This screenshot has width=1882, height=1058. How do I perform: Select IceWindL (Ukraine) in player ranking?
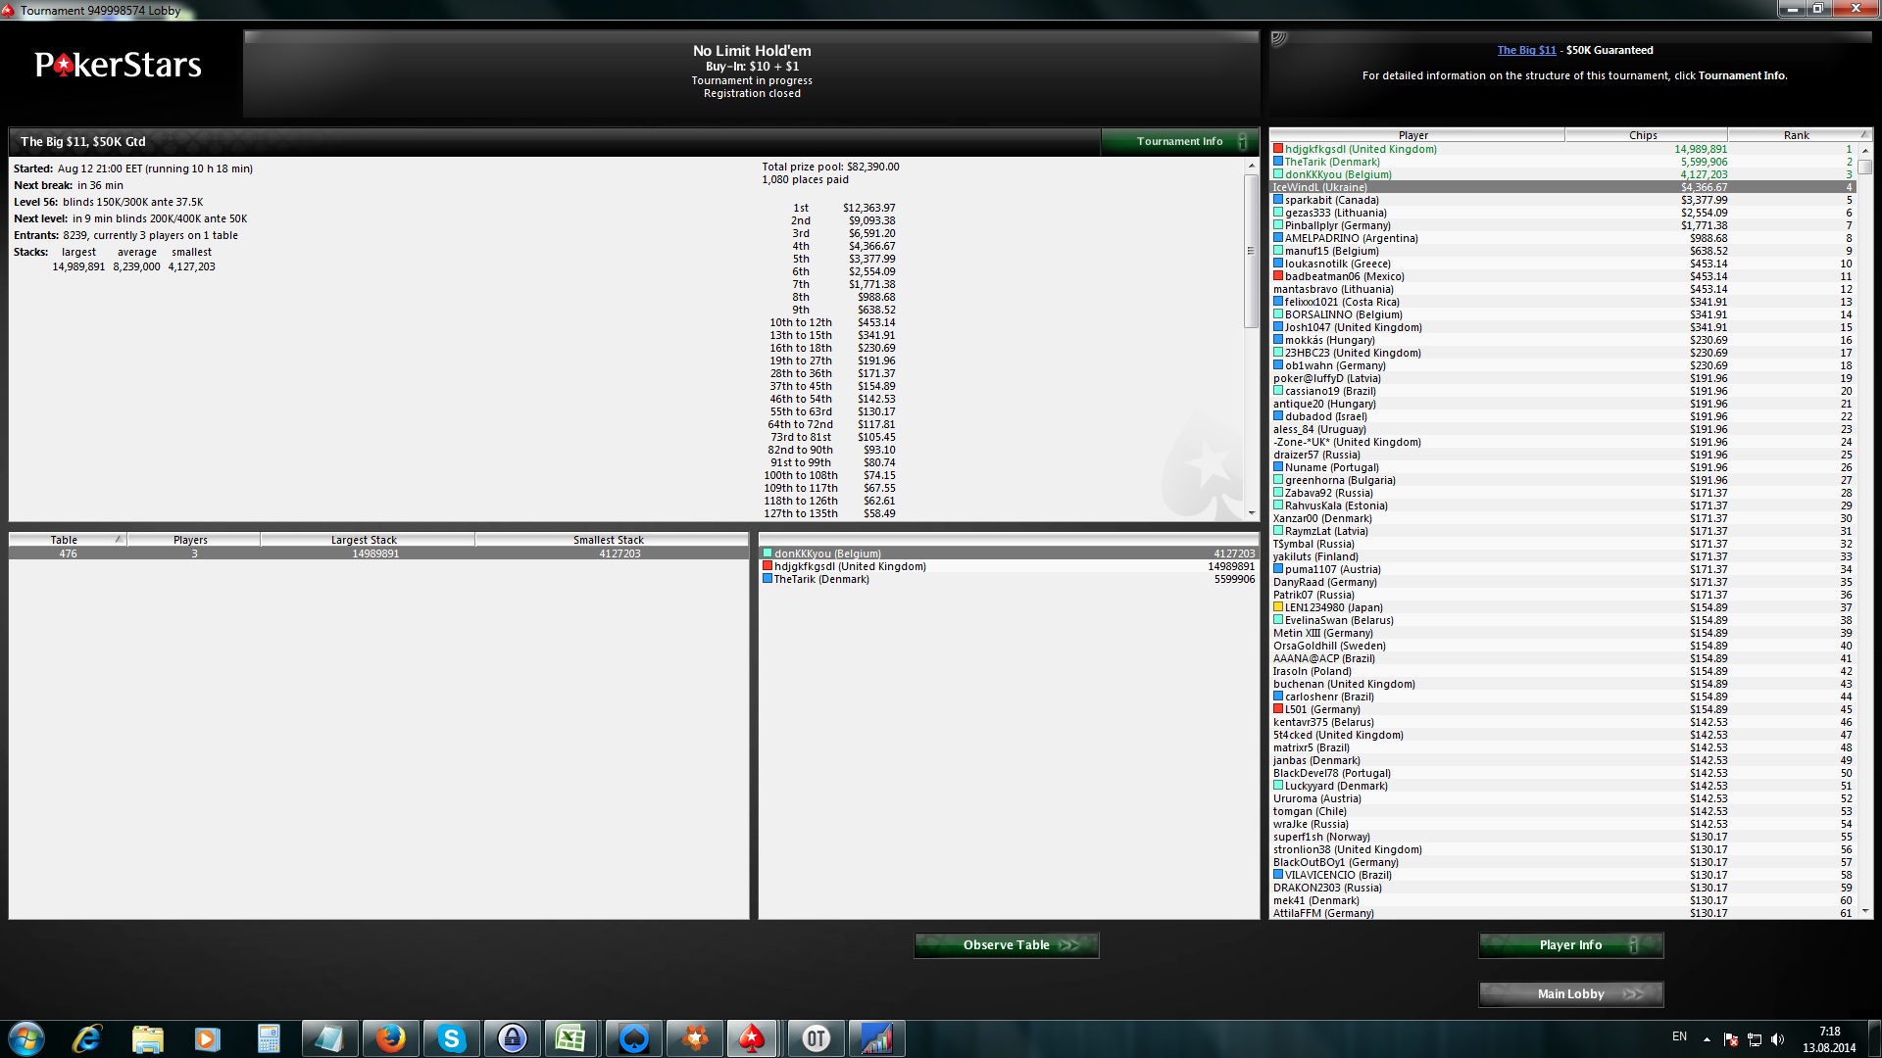click(1562, 187)
